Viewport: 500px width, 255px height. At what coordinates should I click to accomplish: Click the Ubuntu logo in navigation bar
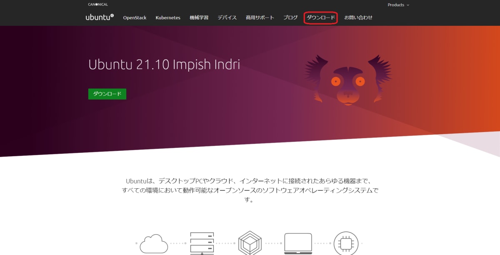pos(100,17)
